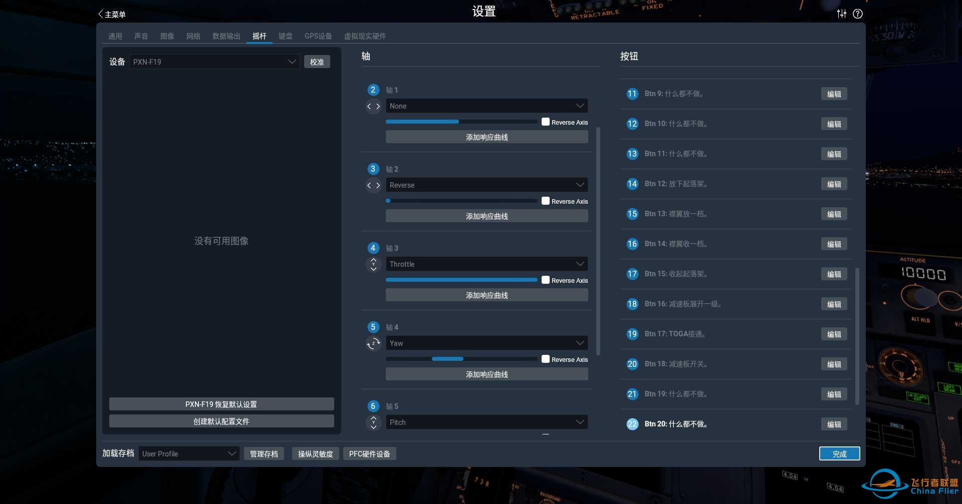Click the help question mark icon
This screenshot has width=962, height=504.
pos(858,14)
